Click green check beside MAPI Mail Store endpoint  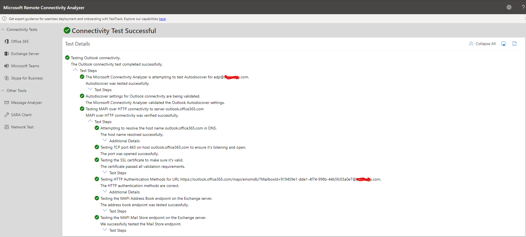pos(97,217)
